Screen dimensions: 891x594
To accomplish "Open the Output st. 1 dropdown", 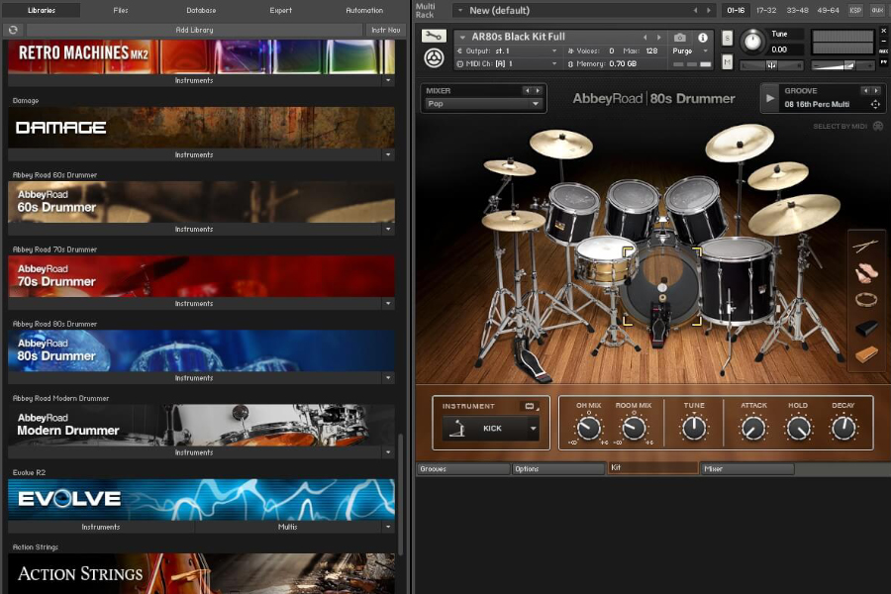I will tap(508, 51).
